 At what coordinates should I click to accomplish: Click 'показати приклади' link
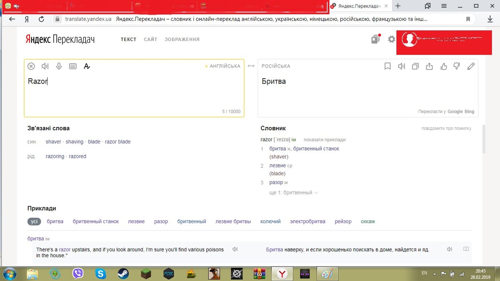tap(325, 140)
